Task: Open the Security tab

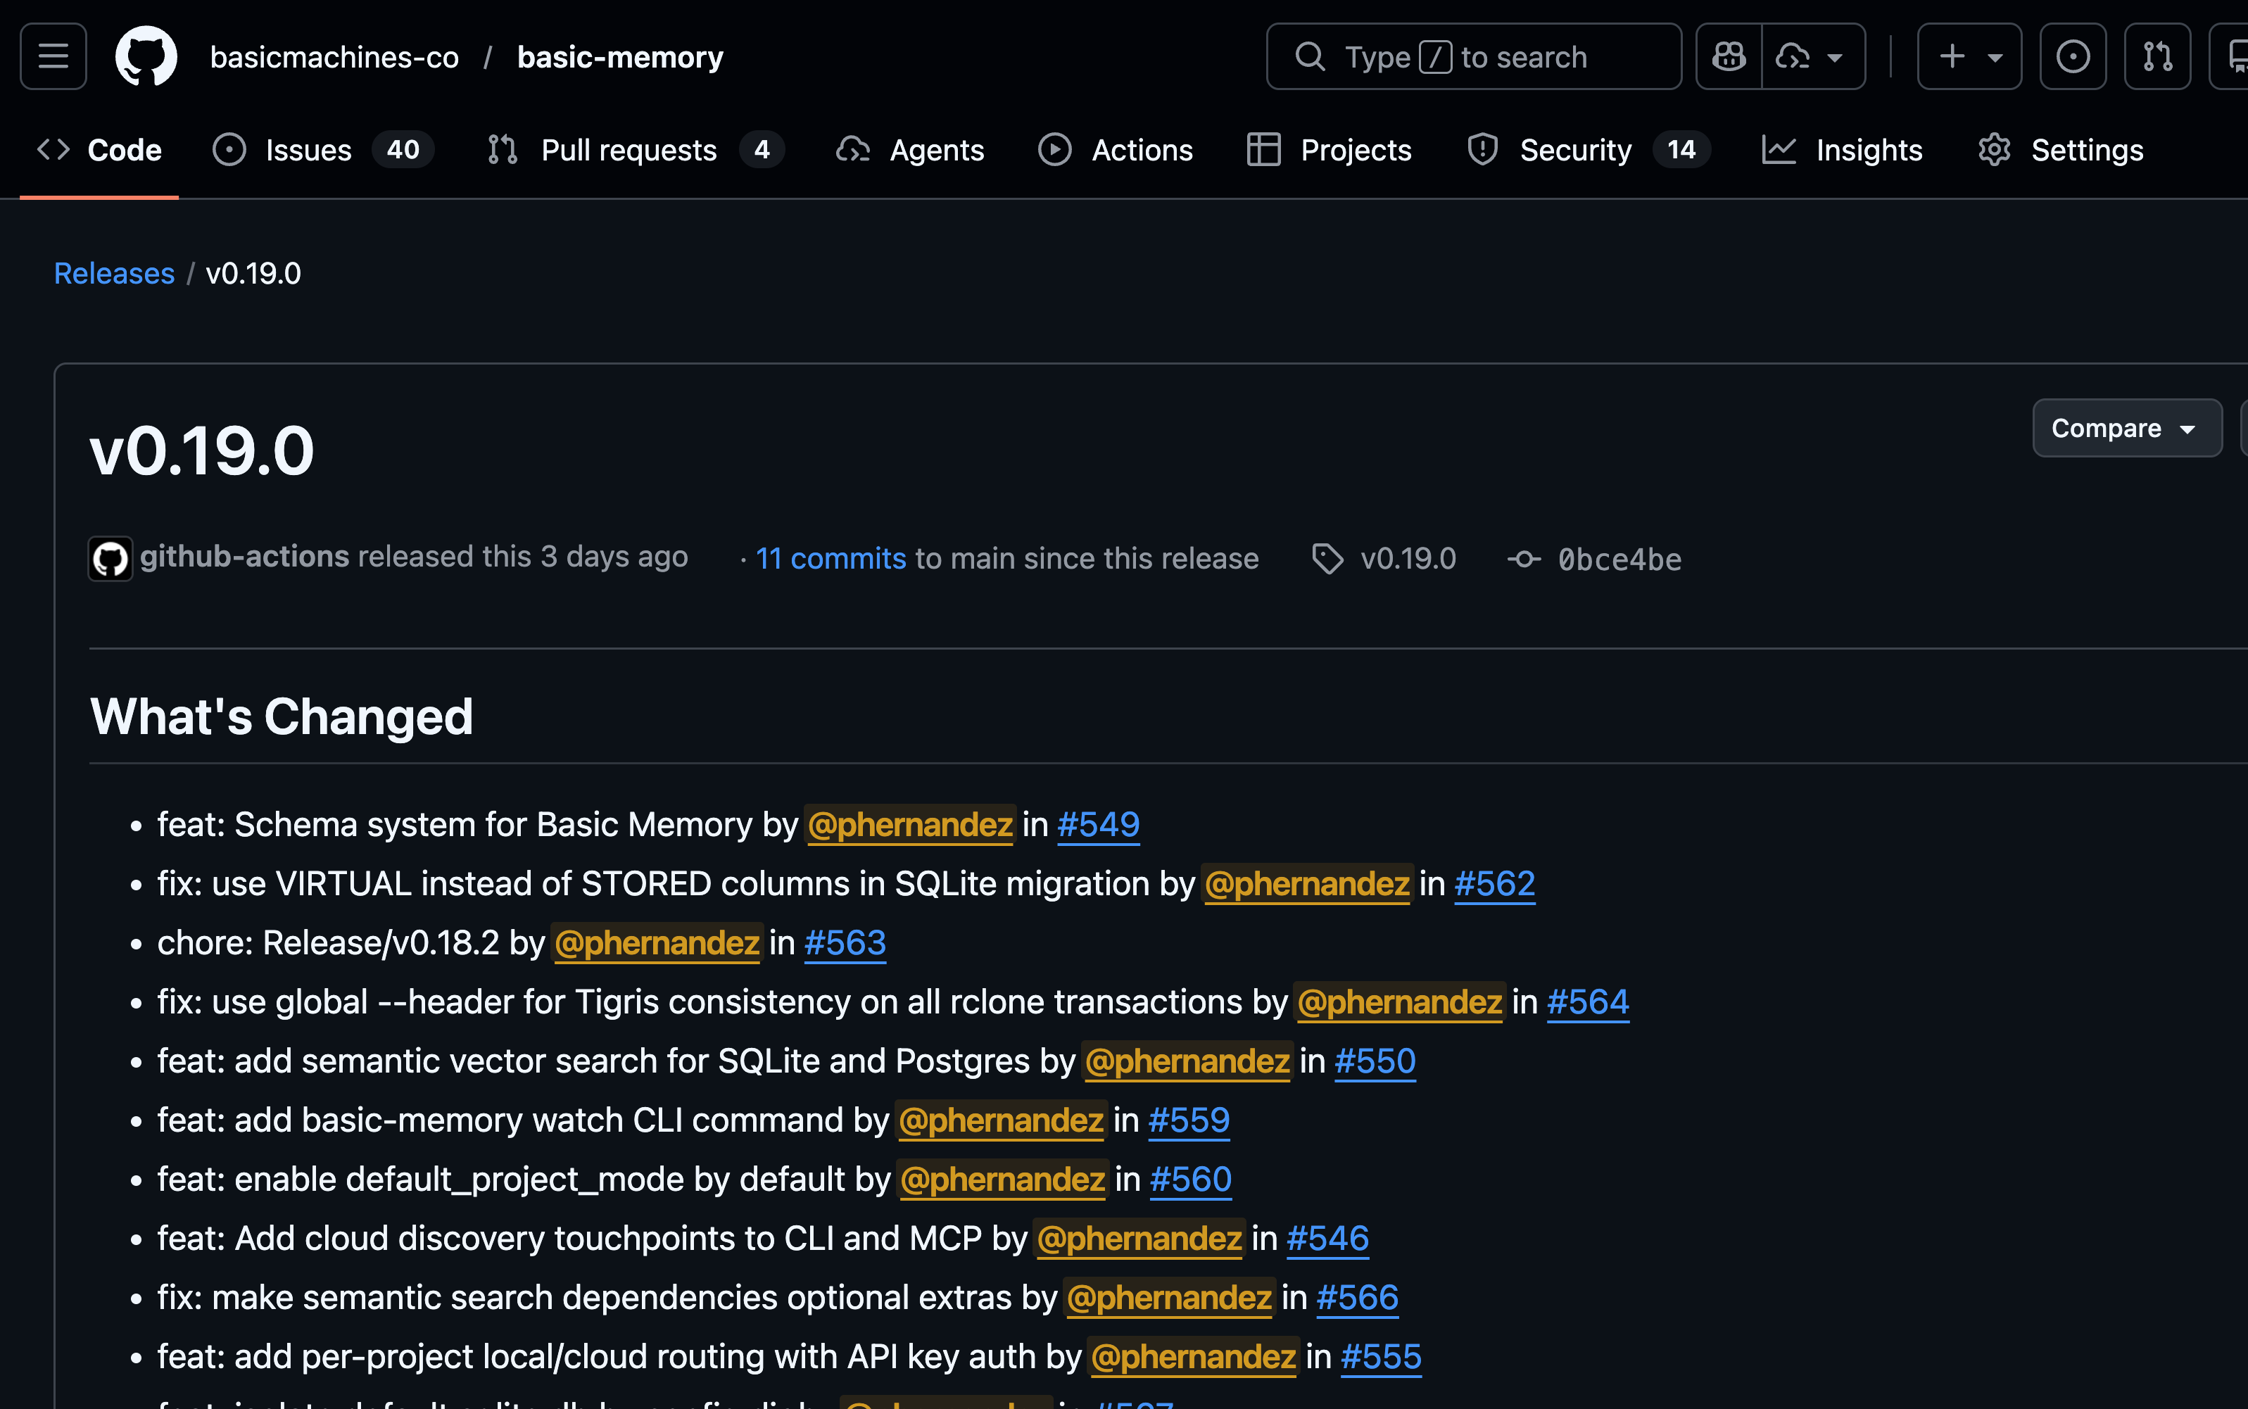Action: [1589, 150]
